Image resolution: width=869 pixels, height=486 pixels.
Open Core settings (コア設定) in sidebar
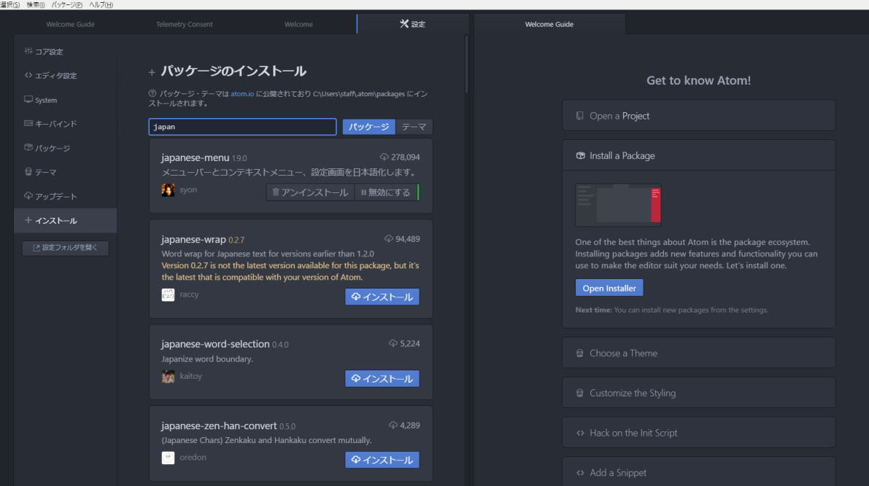pyautogui.click(x=66, y=52)
